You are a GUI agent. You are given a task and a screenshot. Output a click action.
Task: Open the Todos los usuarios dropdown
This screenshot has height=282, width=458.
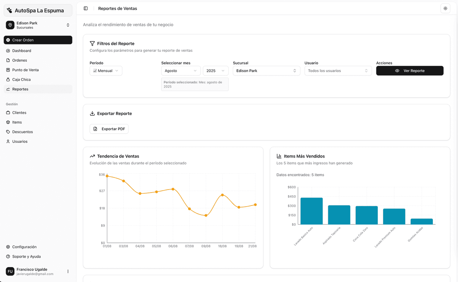tap(338, 71)
